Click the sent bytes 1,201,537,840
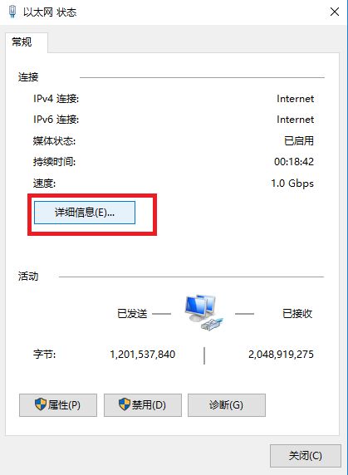The height and width of the screenshot is (475, 348). [143, 354]
